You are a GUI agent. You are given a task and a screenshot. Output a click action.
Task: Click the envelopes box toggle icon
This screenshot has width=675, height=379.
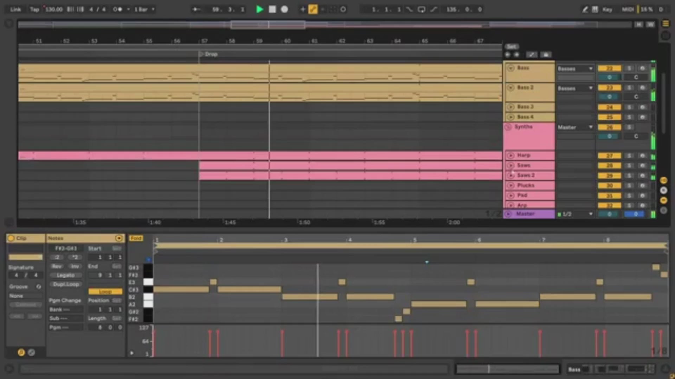pos(31,352)
